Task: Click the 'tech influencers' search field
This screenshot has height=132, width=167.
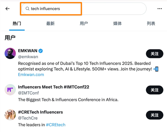Action: [x=83, y=9]
